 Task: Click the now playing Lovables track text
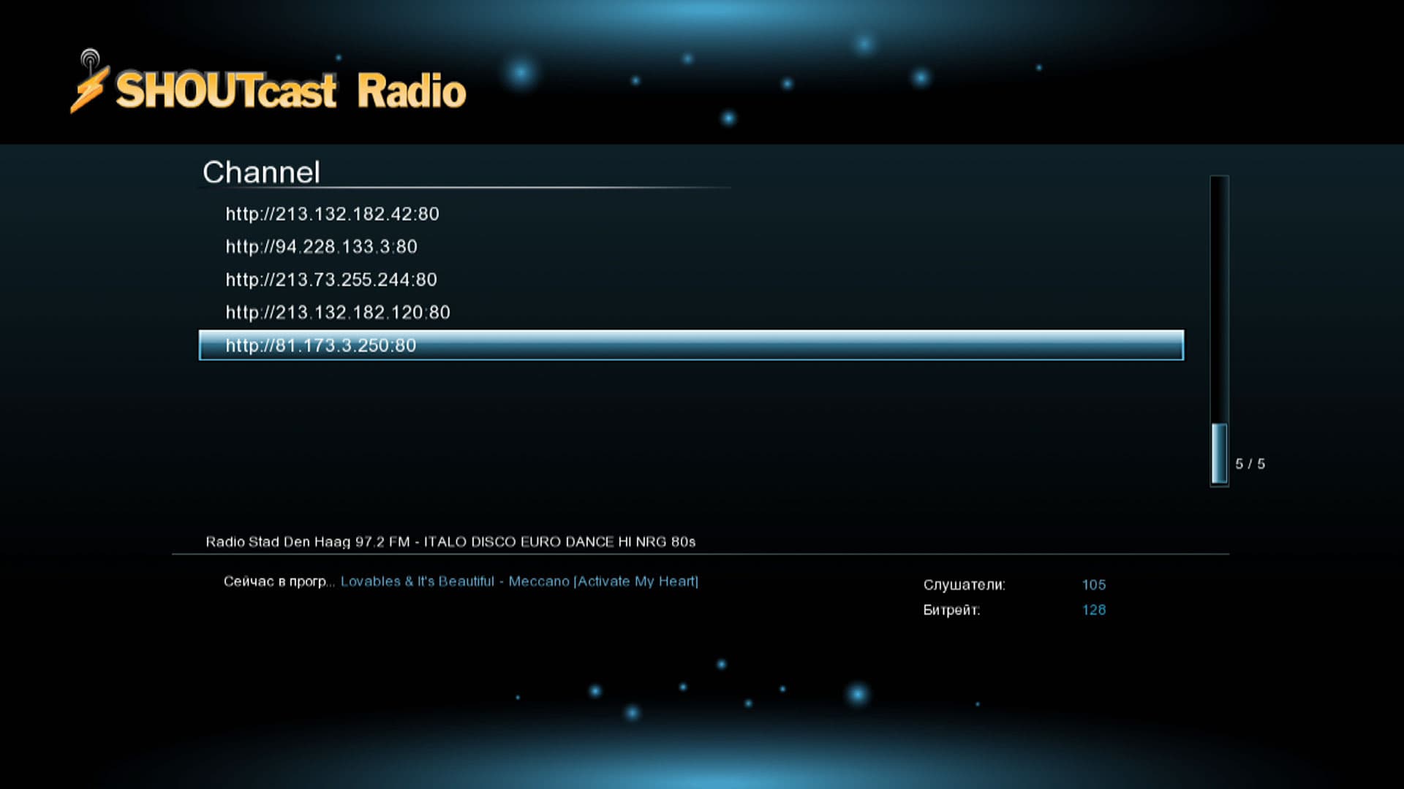click(519, 582)
